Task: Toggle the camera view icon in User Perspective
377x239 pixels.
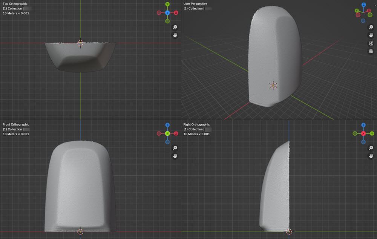Action: pyautogui.click(x=371, y=43)
